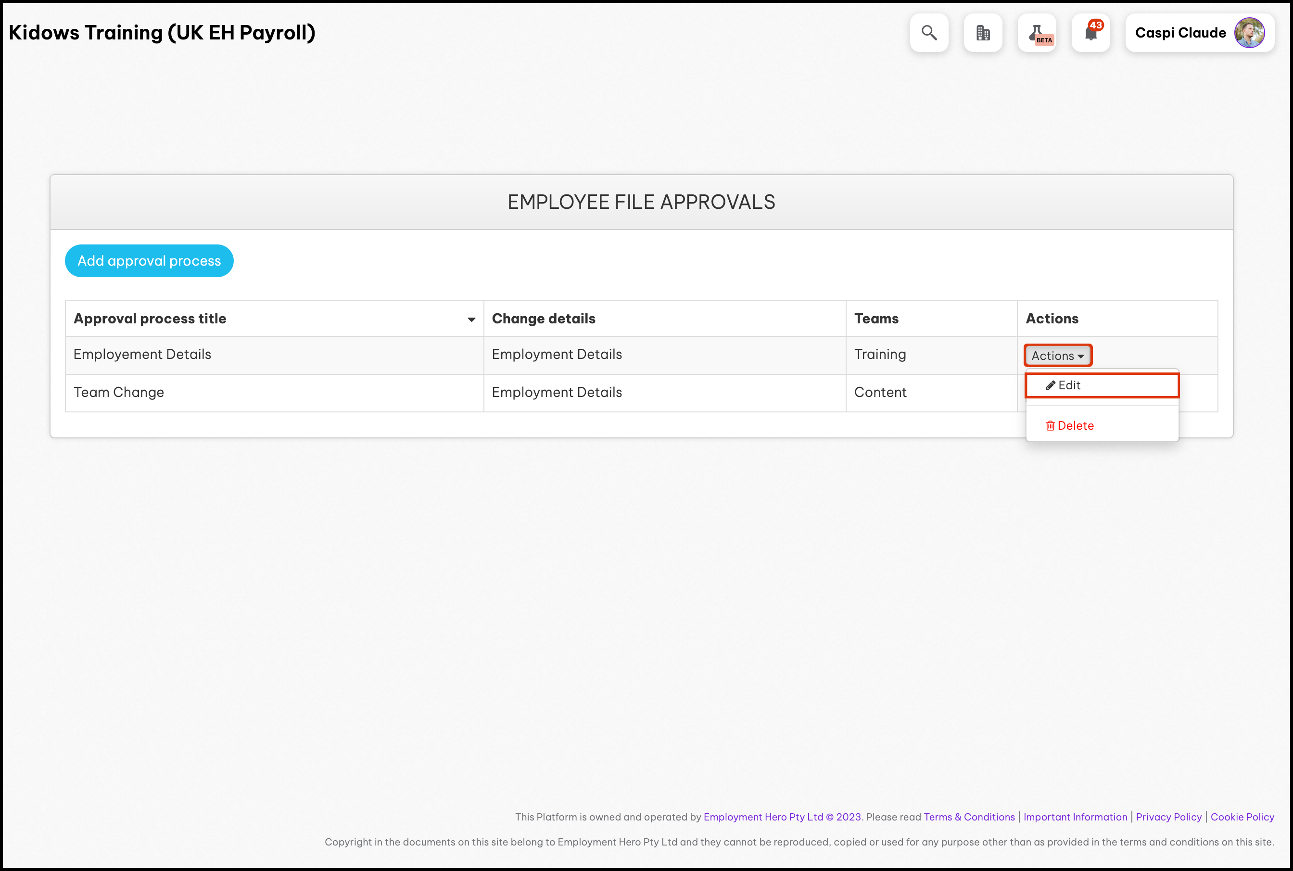Open the Caspi Claude user menu
The image size is (1293, 871).
pyautogui.click(x=1180, y=33)
